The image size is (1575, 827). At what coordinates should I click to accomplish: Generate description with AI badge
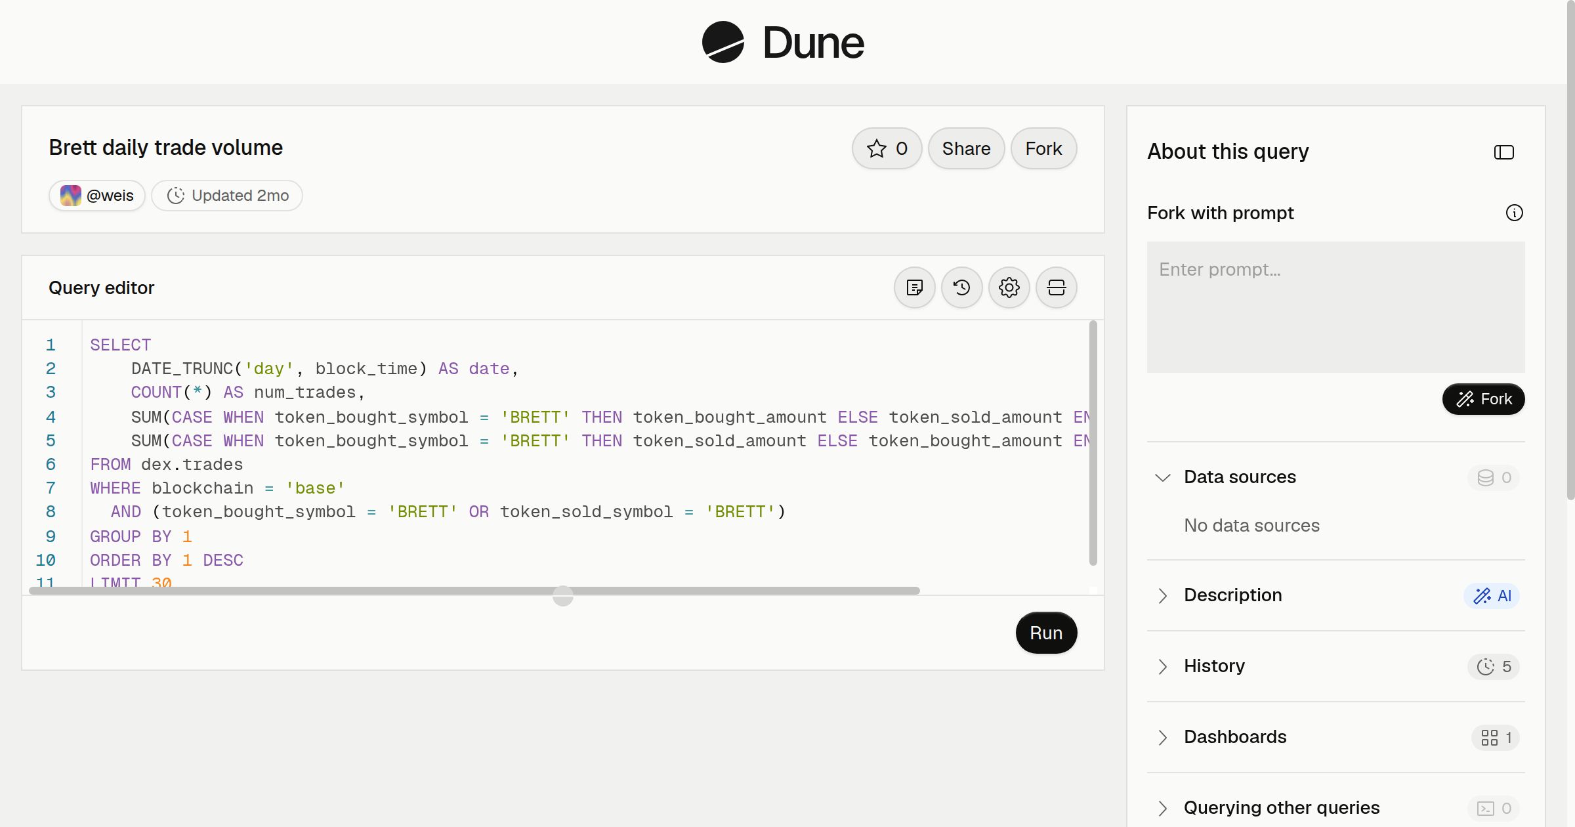[x=1492, y=596]
